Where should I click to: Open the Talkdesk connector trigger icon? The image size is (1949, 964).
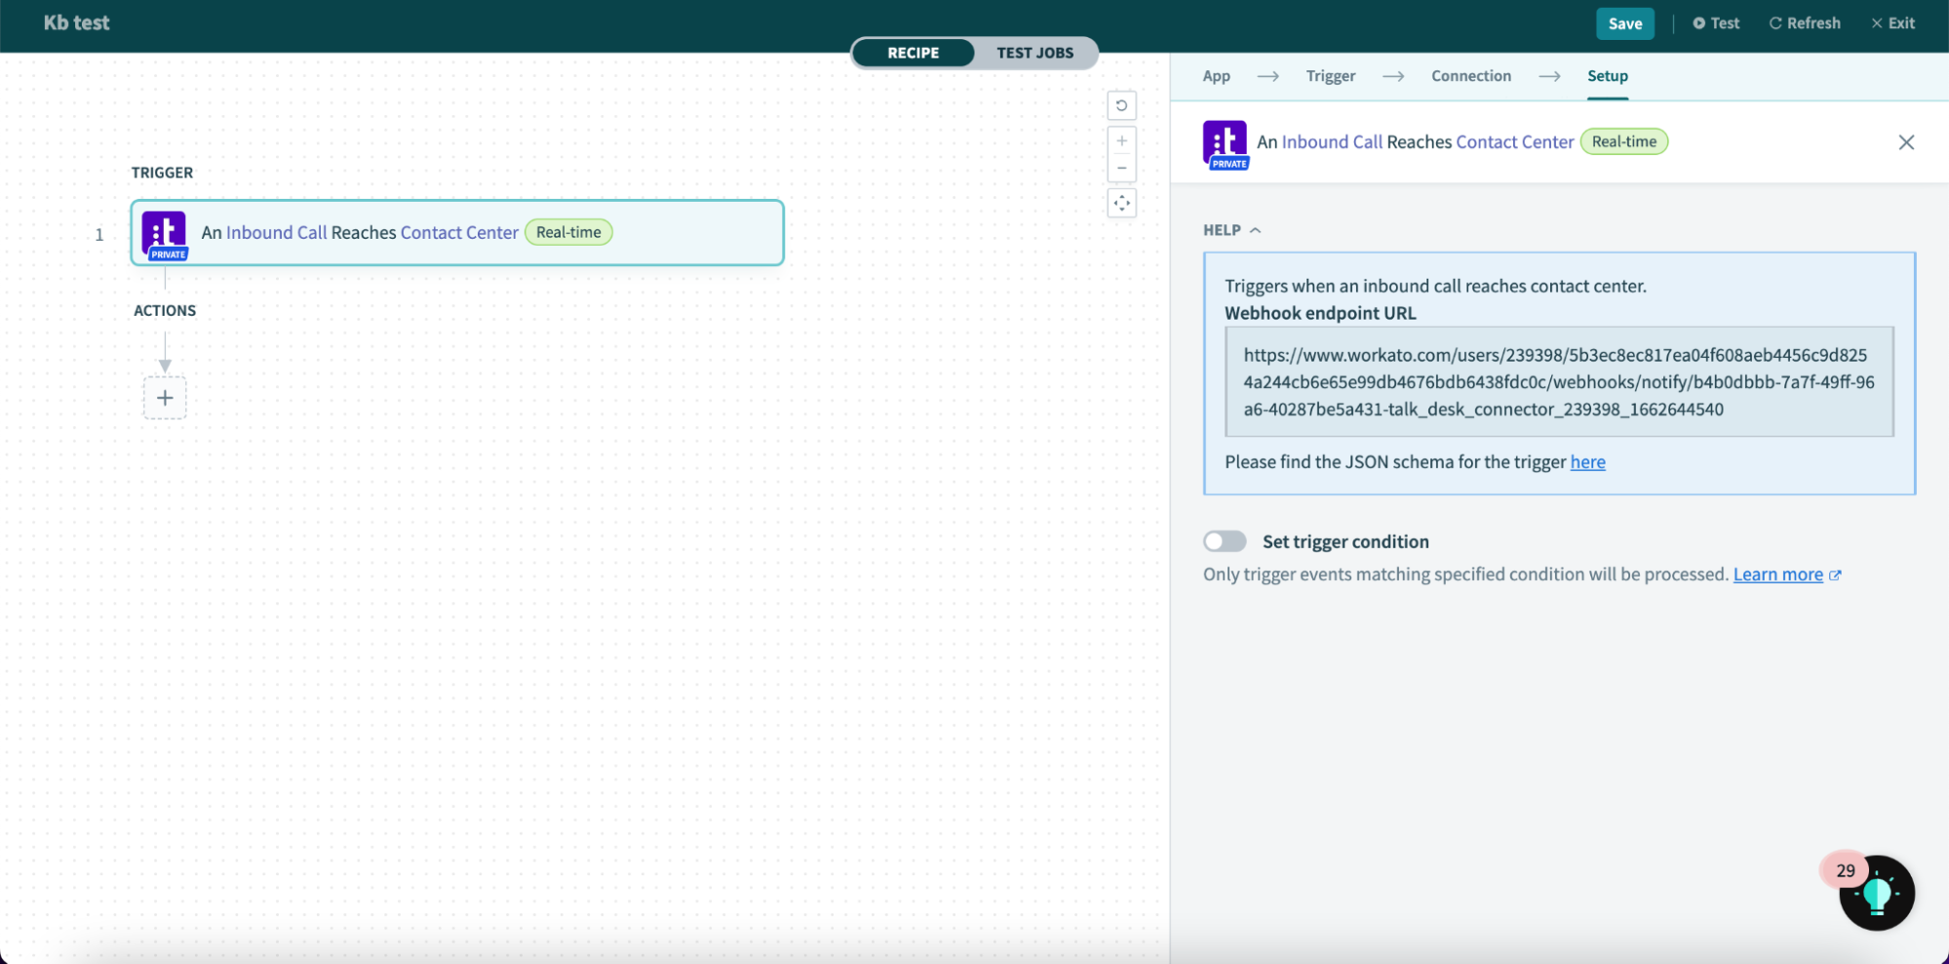tap(164, 232)
